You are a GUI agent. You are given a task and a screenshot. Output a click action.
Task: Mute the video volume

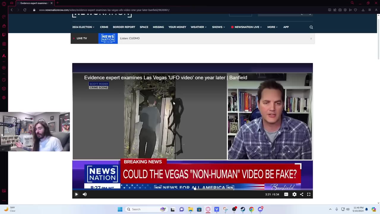tap(85, 194)
